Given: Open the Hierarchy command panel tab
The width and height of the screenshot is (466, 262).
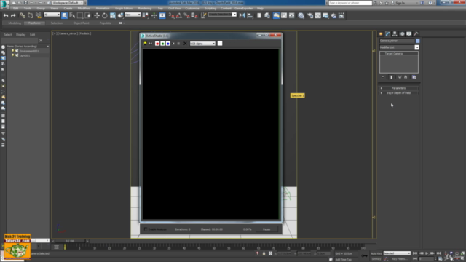Looking at the screenshot, I should 395,34.
